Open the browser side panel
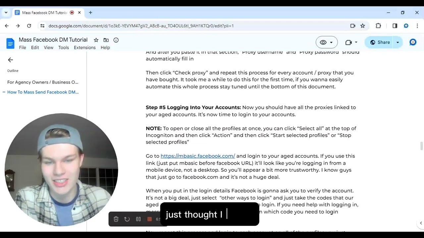Image resolution: width=424 pixels, height=238 pixels. pyautogui.click(x=395, y=26)
